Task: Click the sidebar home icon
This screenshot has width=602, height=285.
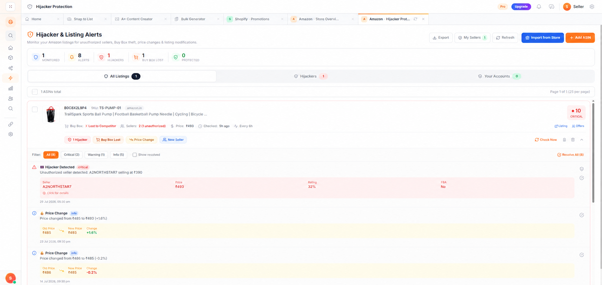Action: tap(11, 48)
